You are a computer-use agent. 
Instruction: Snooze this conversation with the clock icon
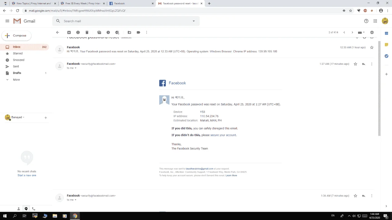click(108, 32)
